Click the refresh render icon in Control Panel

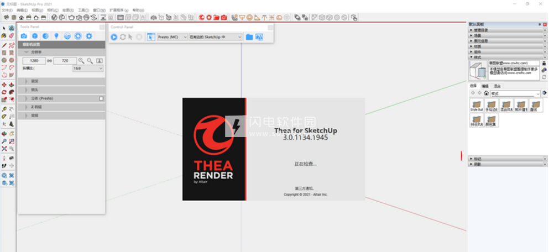tap(123, 36)
